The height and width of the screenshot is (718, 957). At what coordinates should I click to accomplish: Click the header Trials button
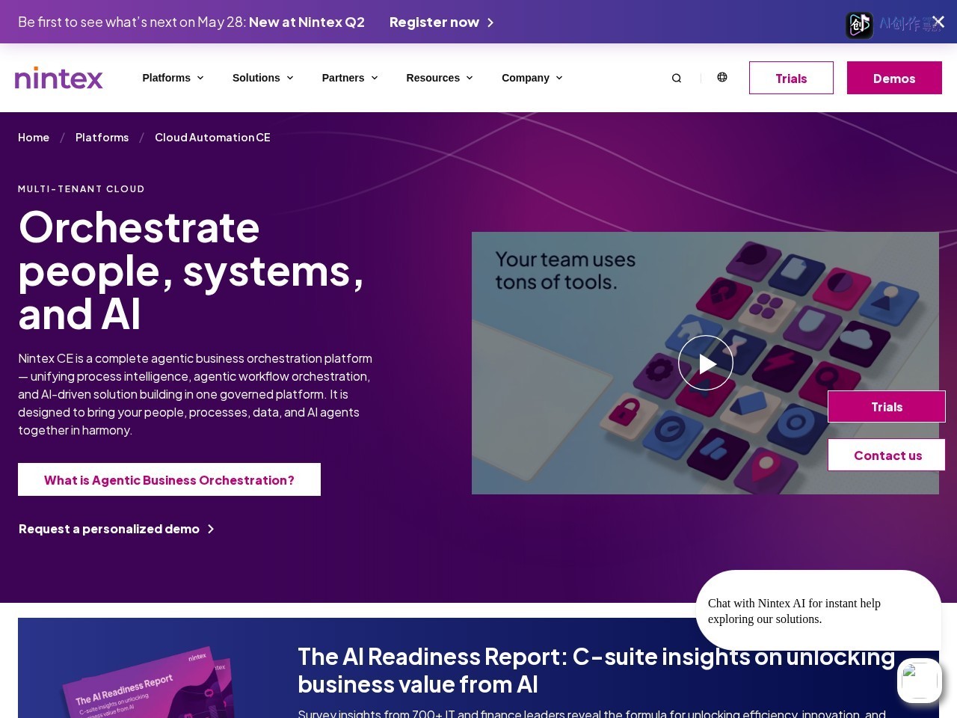pyautogui.click(x=791, y=78)
